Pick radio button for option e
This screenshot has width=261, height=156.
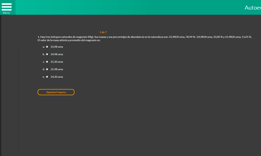point(47,77)
